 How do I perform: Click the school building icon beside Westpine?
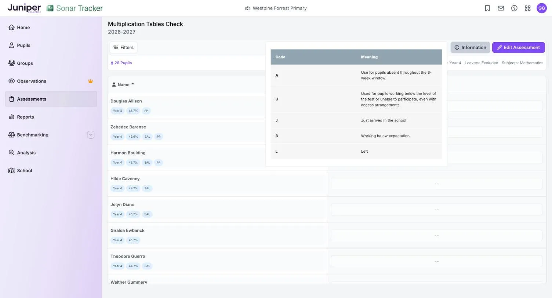pyautogui.click(x=248, y=8)
